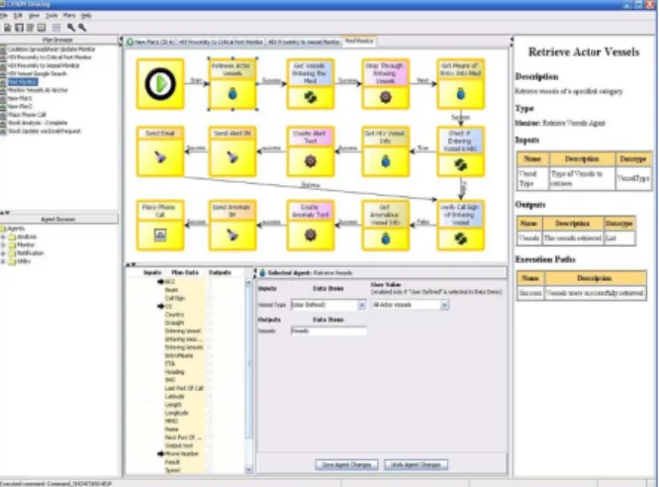
Task: Select the Get Anomalous Vessel Info node
Action: (385, 226)
